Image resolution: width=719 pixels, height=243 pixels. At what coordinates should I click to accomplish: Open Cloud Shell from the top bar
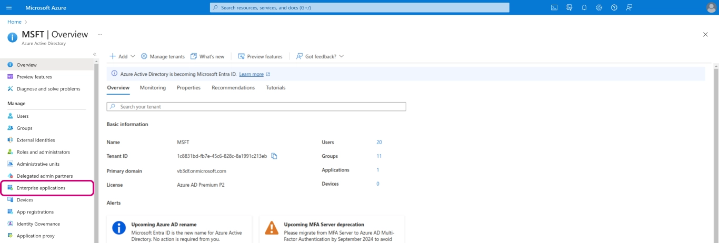[554, 7]
